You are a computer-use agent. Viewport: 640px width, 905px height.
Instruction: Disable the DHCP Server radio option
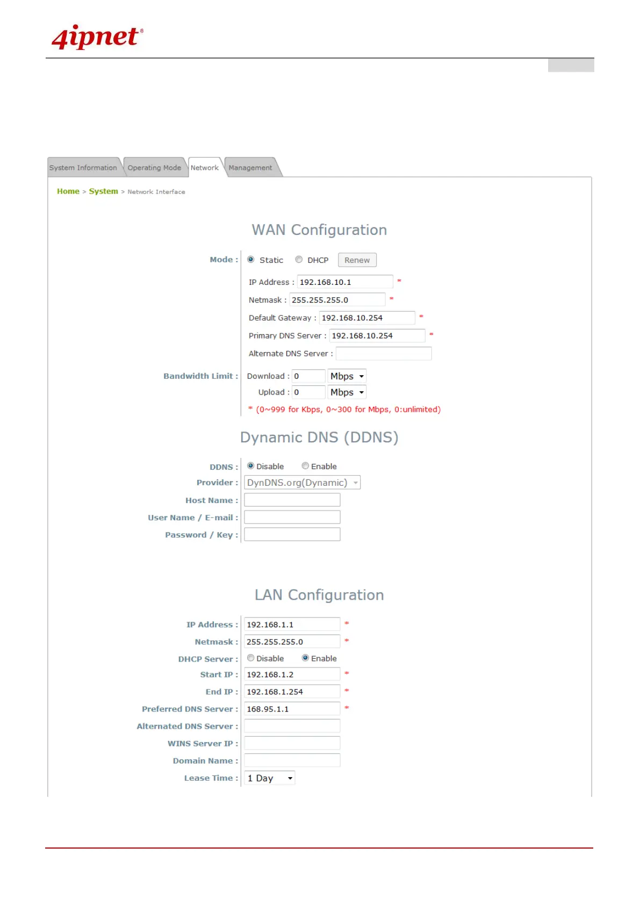click(251, 658)
